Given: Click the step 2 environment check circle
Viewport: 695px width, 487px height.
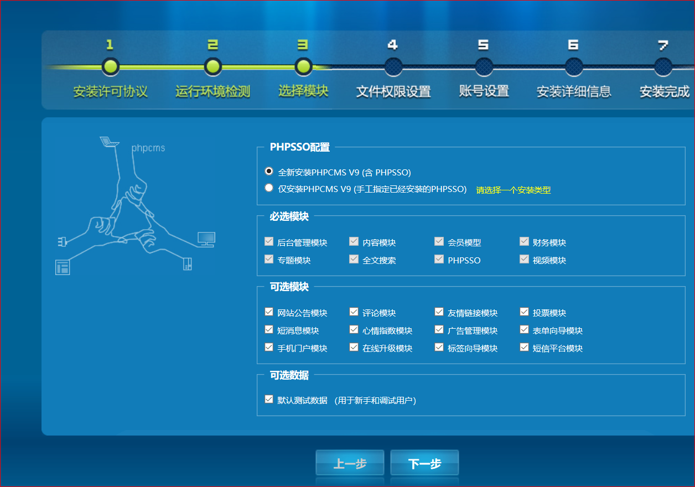Looking at the screenshot, I should point(212,67).
